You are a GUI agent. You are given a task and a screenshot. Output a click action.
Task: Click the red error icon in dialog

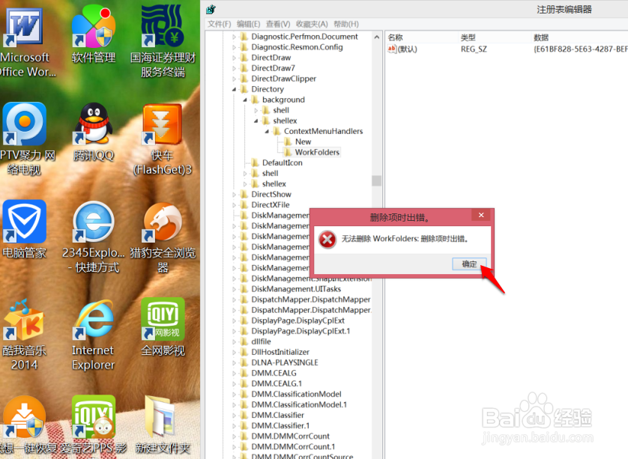327,240
